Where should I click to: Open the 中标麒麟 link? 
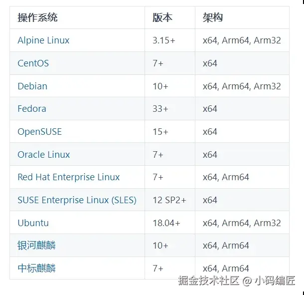click(36, 268)
